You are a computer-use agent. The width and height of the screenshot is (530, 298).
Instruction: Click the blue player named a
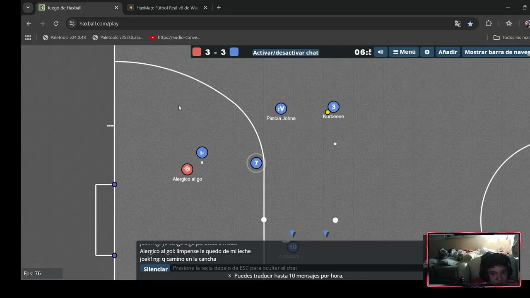(x=202, y=153)
